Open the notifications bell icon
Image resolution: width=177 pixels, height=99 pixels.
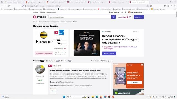[x=125, y=12]
